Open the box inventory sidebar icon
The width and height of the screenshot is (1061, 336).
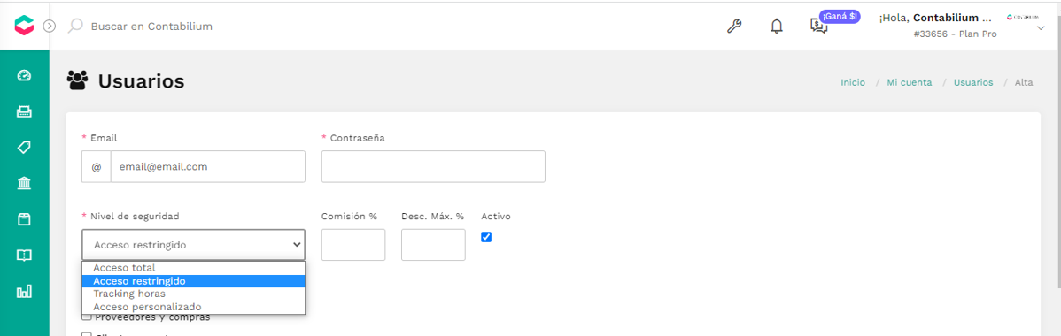click(x=25, y=219)
